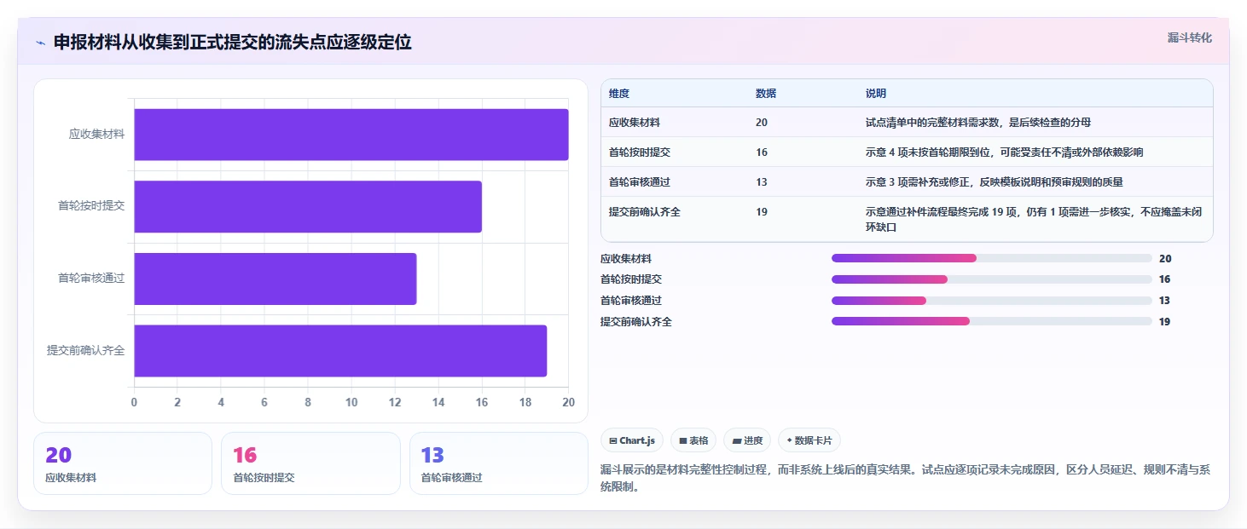Click the chart y-axis label 提交前确认齐全

click(x=85, y=350)
